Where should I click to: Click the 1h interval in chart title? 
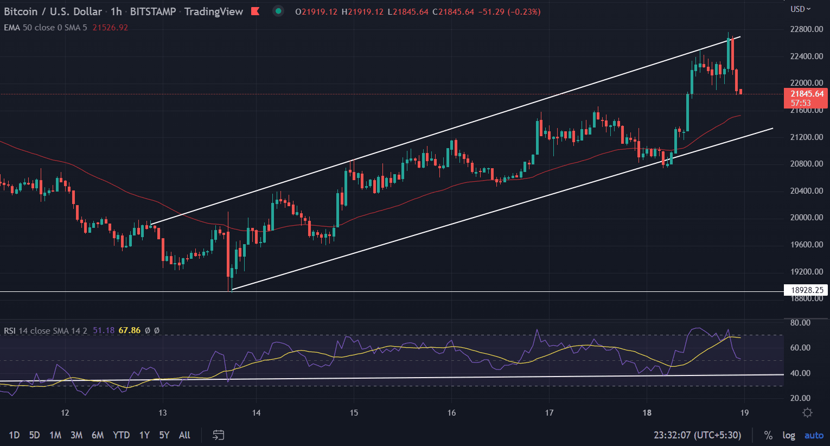pos(116,11)
